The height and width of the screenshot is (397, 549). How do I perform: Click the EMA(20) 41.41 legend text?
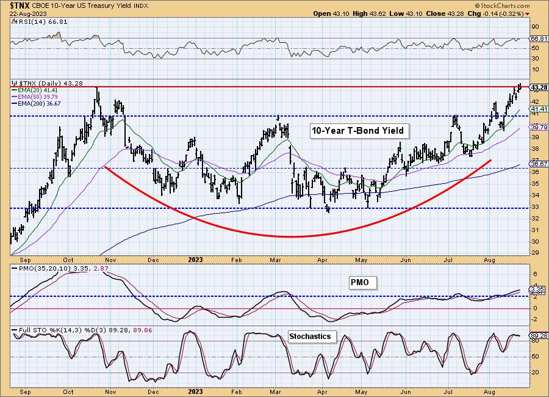38,90
